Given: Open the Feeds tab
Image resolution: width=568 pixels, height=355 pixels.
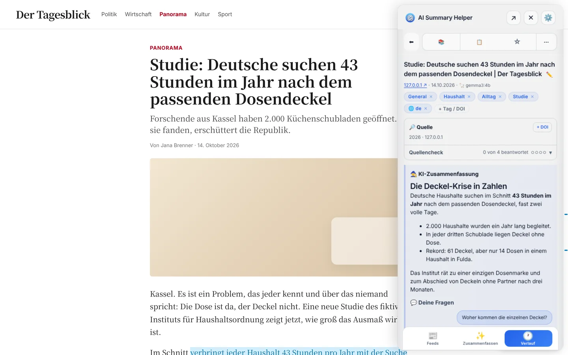Looking at the screenshot, I should click(x=433, y=338).
